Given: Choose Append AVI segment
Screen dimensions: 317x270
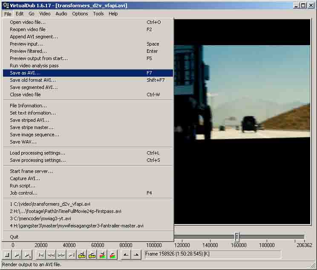Looking at the screenshot, I should coord(88,37).
